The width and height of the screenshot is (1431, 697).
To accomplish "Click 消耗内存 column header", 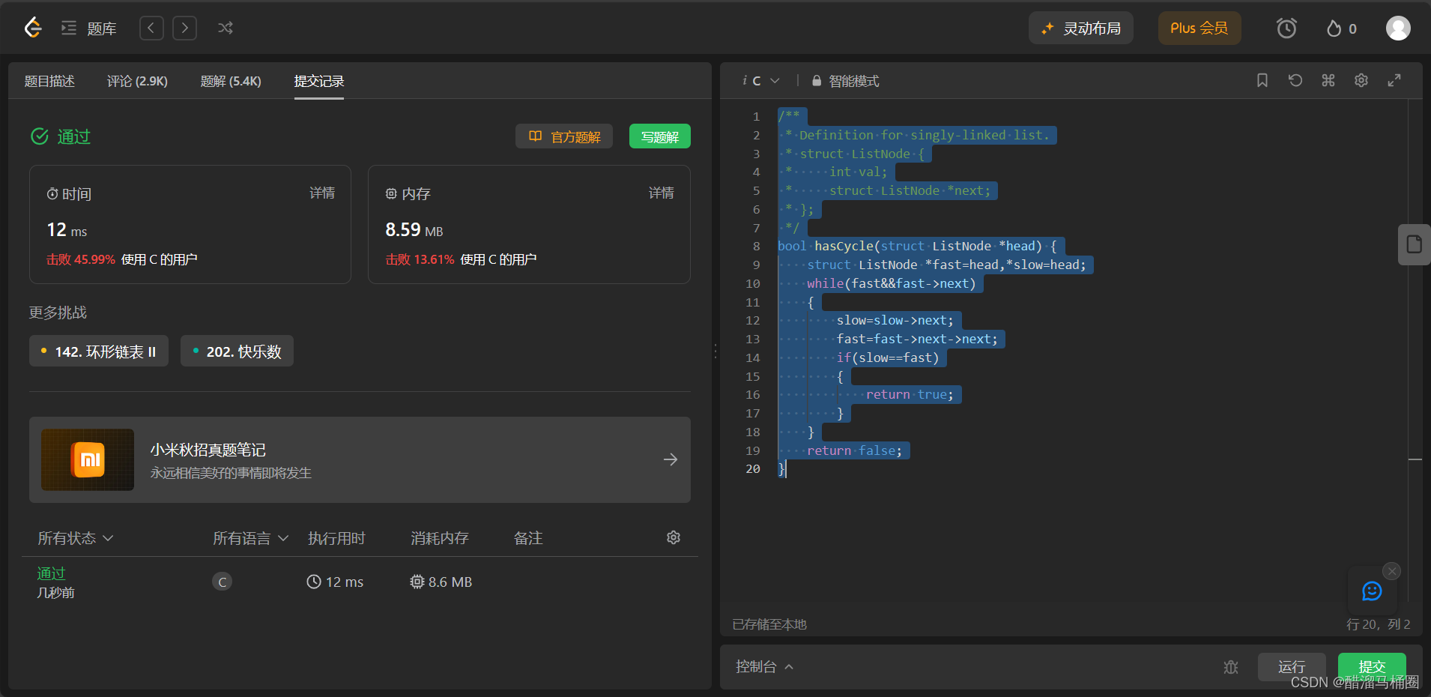I will point(440,538).
